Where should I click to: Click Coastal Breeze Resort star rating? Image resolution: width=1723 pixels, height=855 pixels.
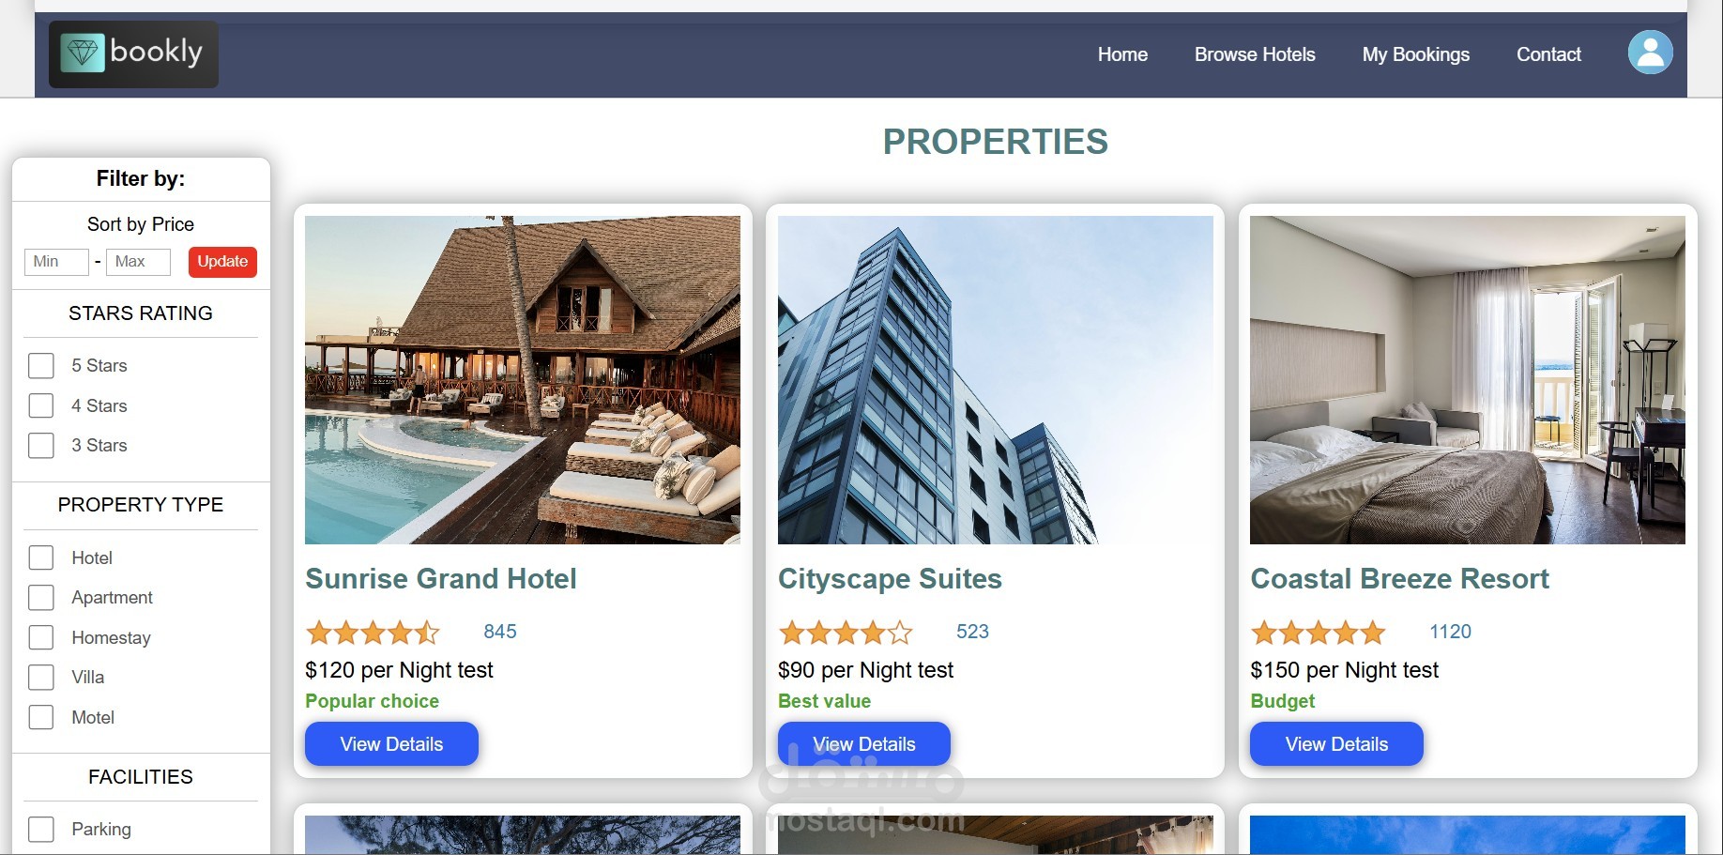1318,633
